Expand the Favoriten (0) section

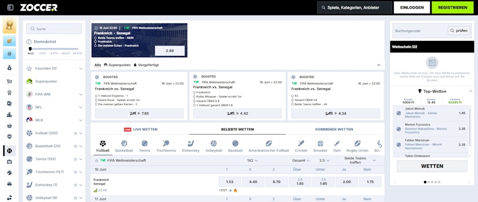pyautogui.click(x=80, y=69)
